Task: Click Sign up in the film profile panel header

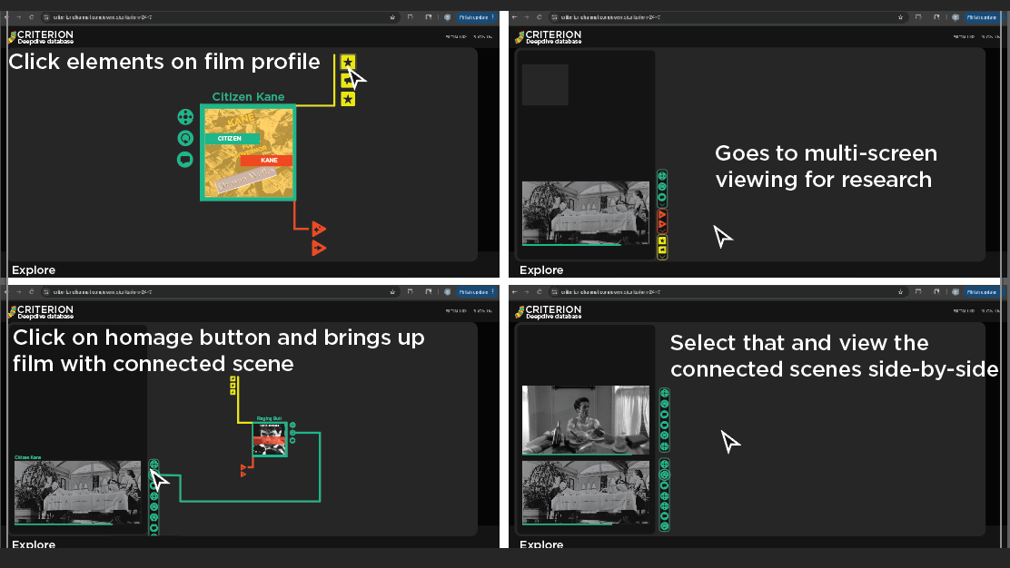Action: [455, 36]
